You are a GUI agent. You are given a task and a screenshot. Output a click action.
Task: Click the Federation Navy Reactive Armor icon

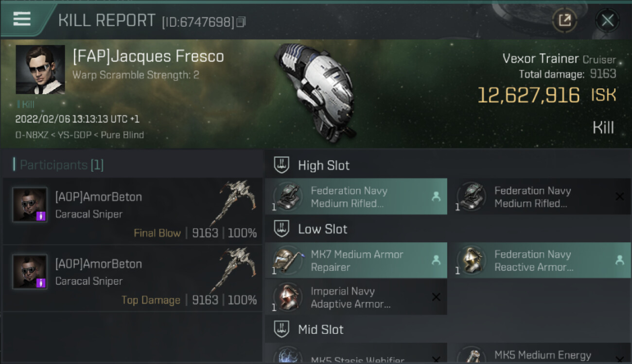coord(471,260)
